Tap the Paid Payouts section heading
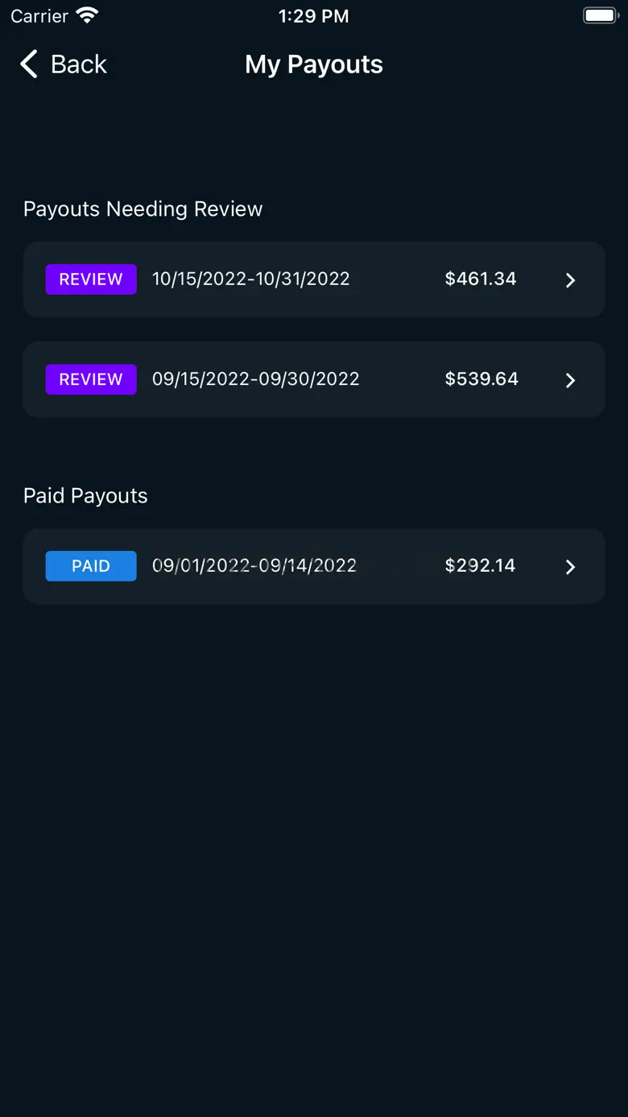Image resolution: width=628 pixels, height=1117 pixels. click(x=85, y=496)
